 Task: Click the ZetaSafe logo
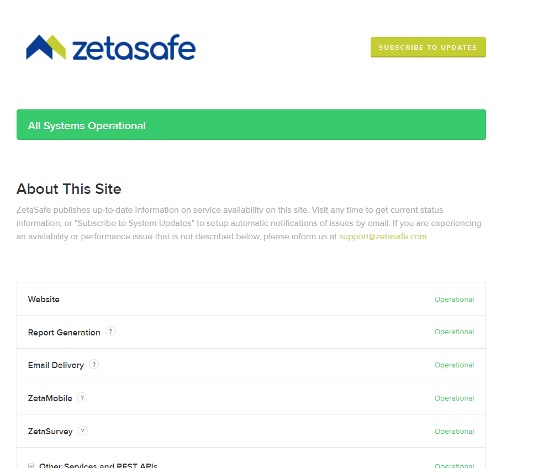click(111, 48)
